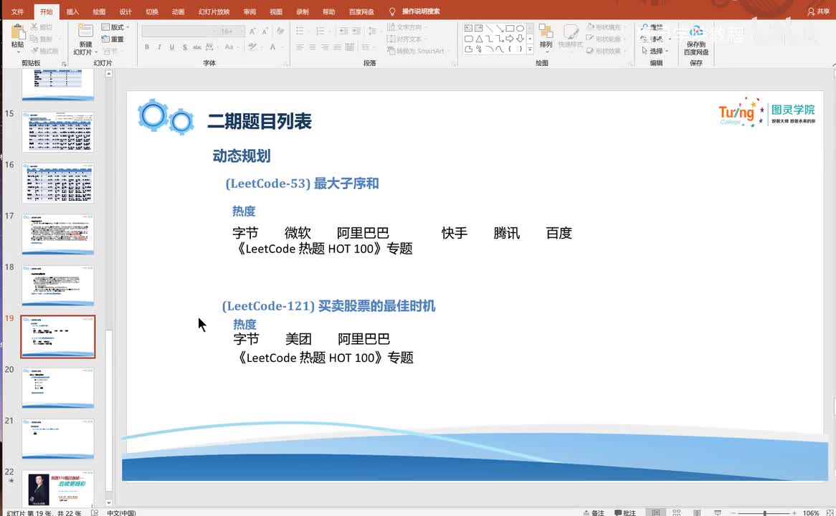Open the Slide Show (幻灯片放映) tab

pos(214,11)
